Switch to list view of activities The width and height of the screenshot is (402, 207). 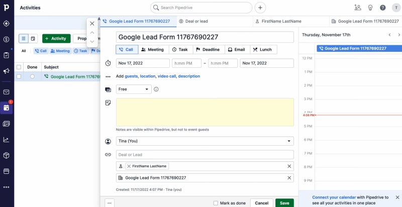[x=24, y=38]
